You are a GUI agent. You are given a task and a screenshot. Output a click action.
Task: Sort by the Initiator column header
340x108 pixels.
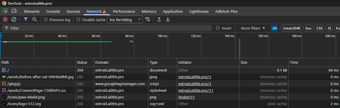[x=208, y=62]
